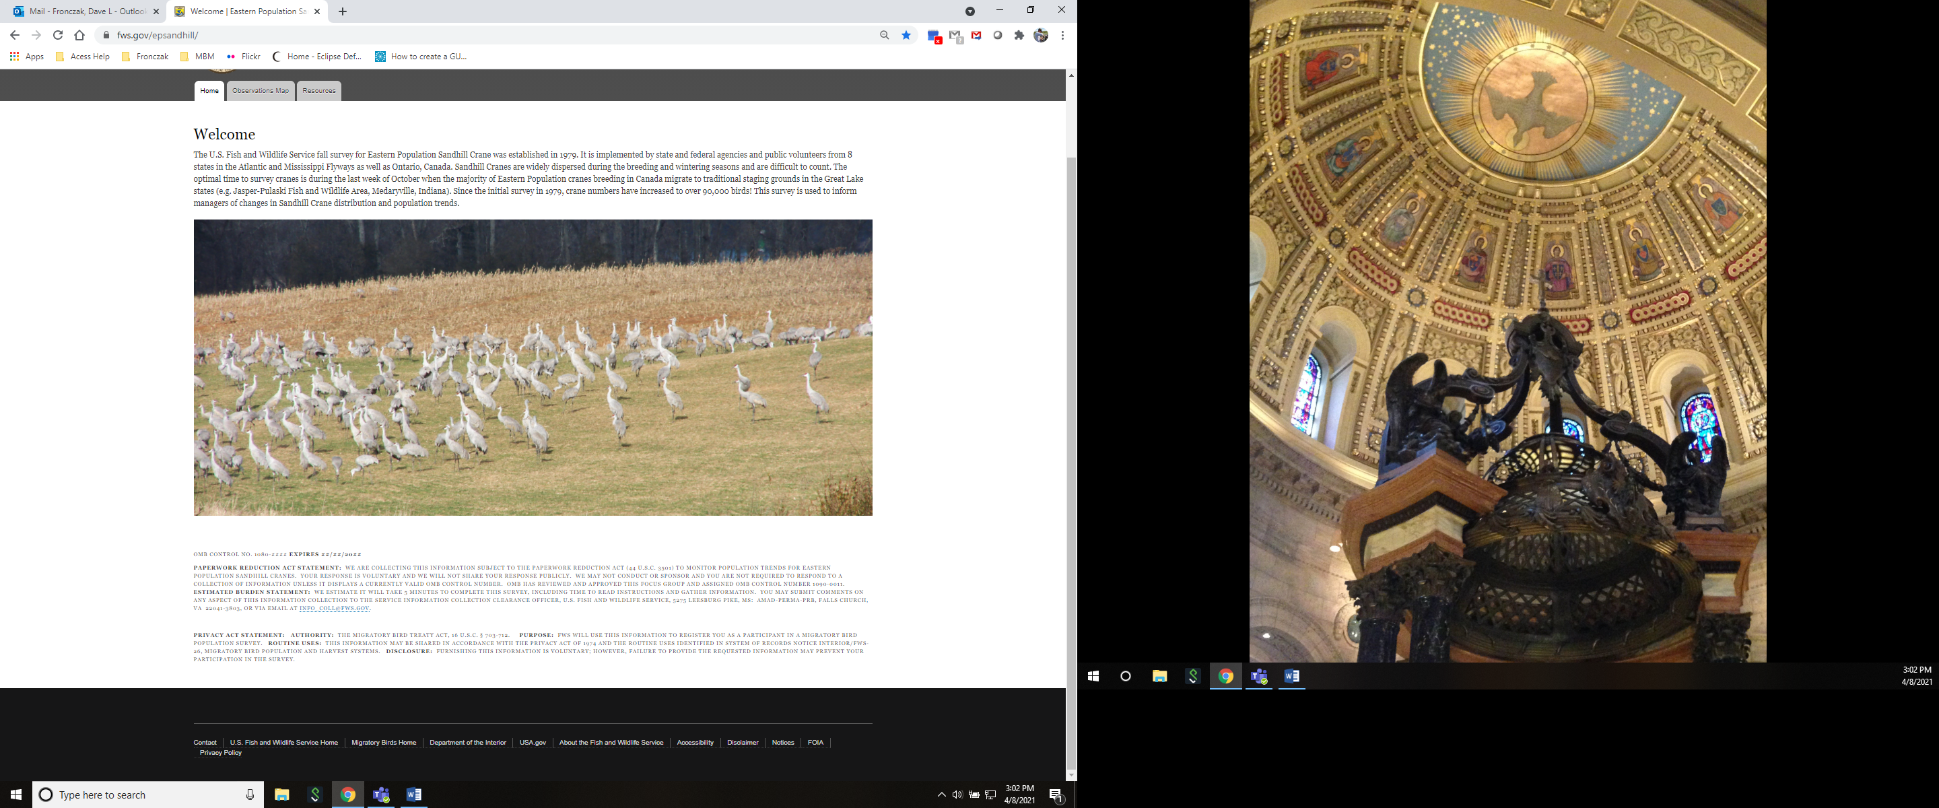Open the Resources tab
This screenshot has height=808, width=1939.
(x=318, y=90)
